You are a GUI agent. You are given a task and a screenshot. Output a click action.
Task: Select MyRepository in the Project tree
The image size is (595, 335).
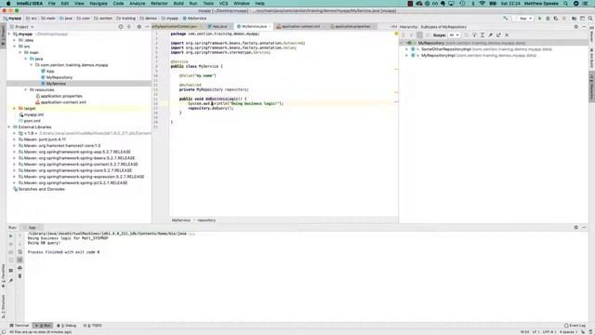(x=59, y=77)
